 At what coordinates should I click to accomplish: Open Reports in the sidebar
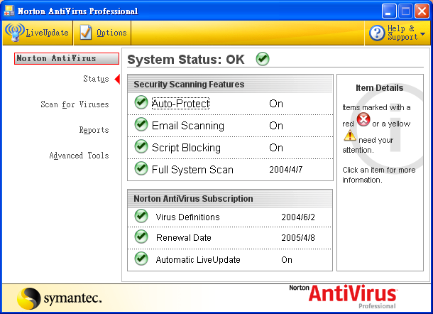94,130
